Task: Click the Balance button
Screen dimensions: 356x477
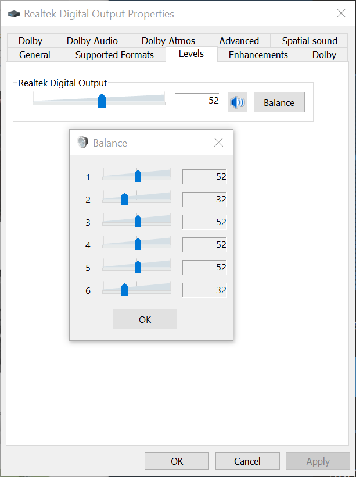Action: click(x=279, y=102)
